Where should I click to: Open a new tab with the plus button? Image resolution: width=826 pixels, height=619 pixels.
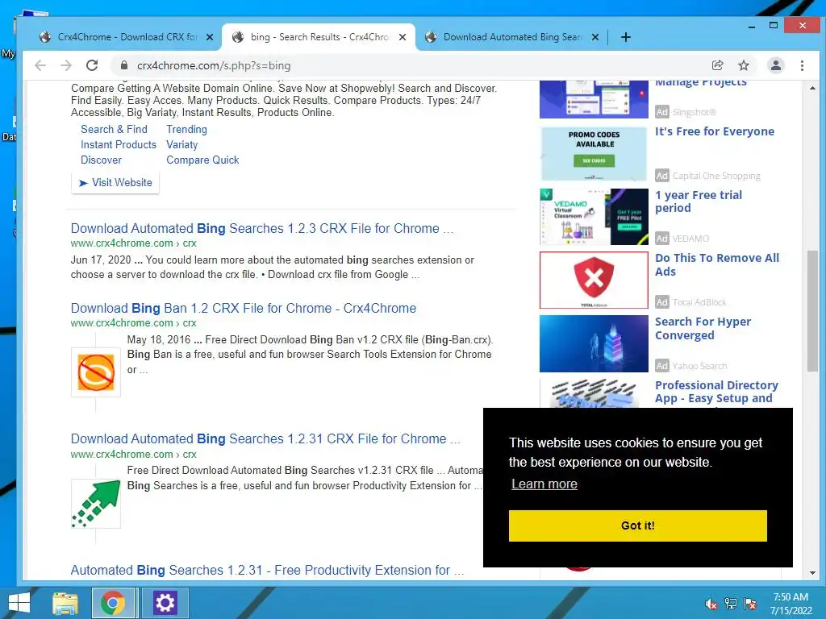click(625, 37)
